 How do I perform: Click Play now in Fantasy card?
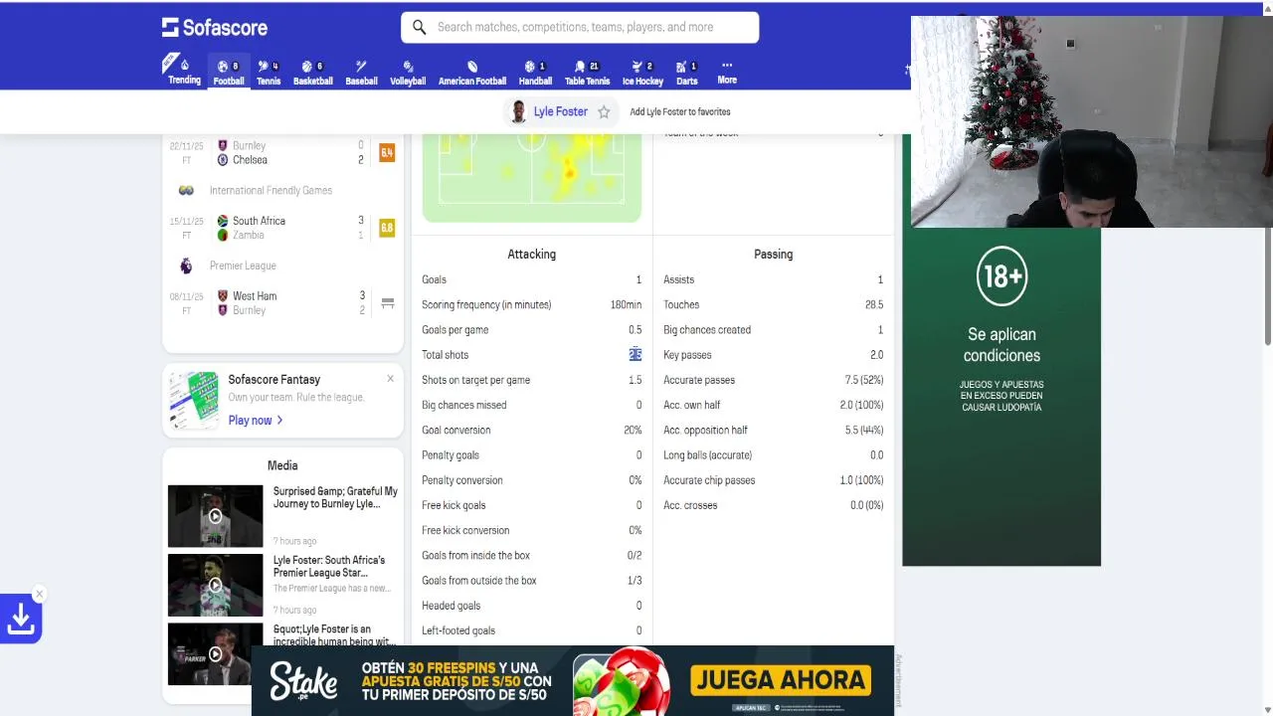tap(256, 421)
